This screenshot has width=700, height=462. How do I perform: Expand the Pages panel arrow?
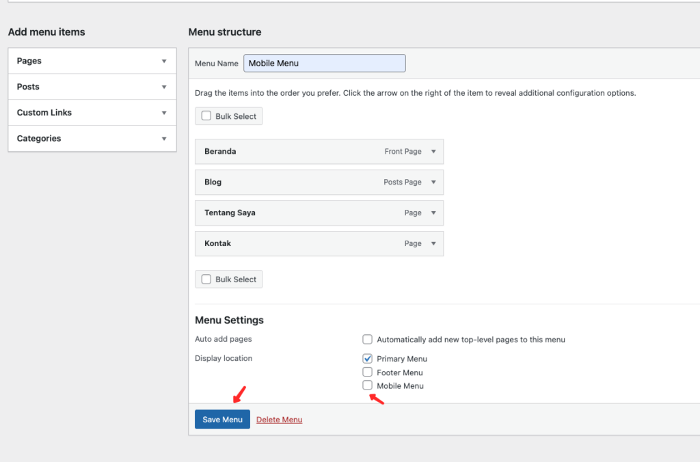164,61
